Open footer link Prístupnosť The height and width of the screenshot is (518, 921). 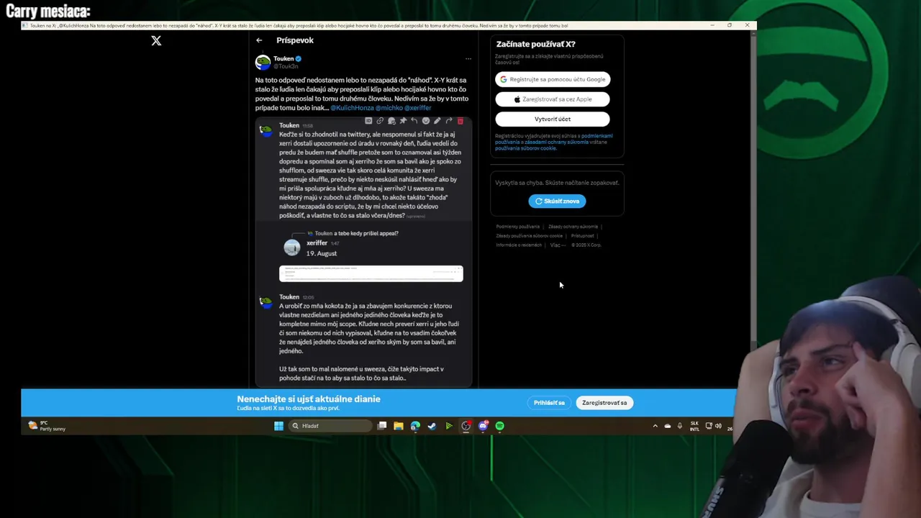click(582, 236)
